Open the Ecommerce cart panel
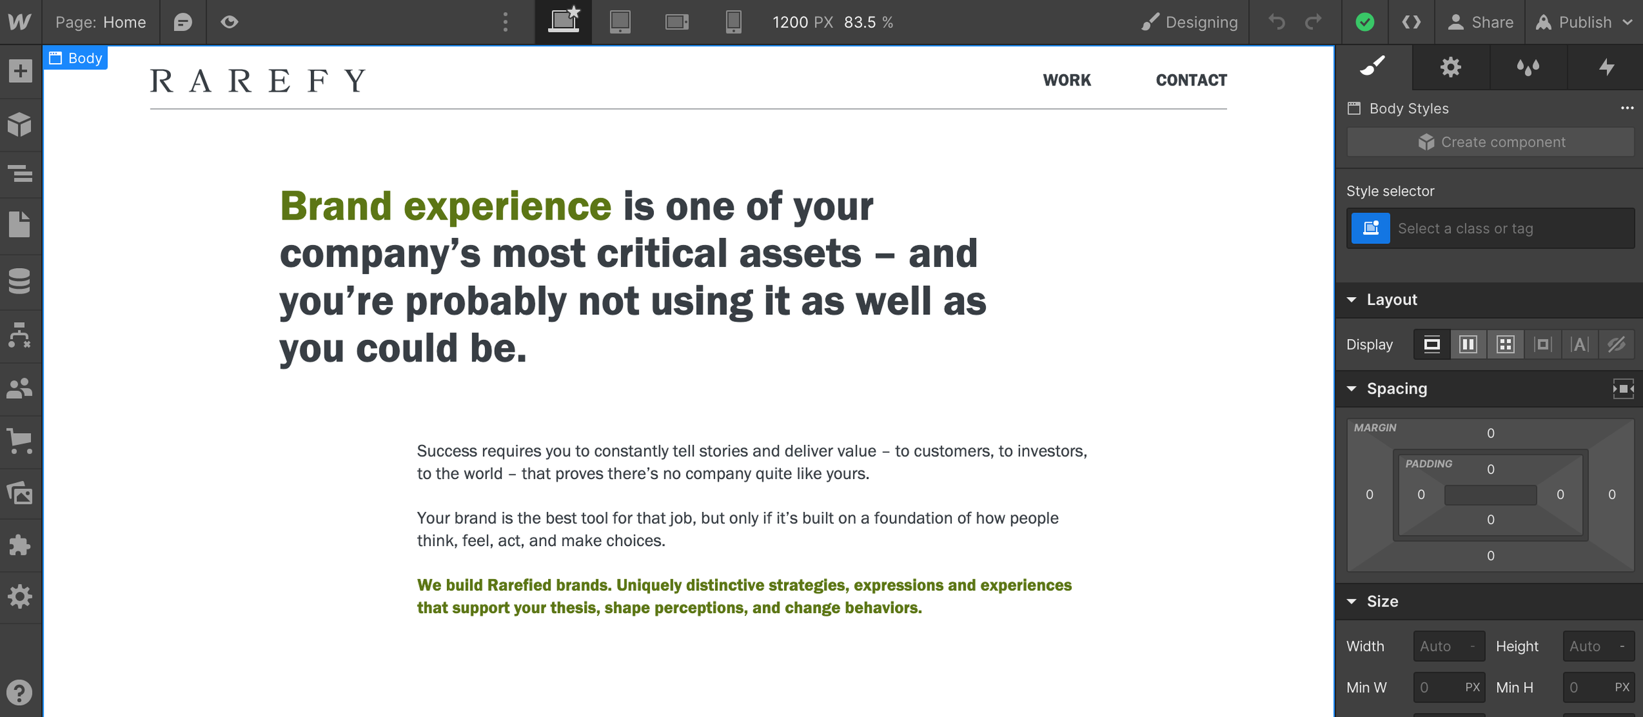This screenshot has width=1643, height=717. coord(20,441)
